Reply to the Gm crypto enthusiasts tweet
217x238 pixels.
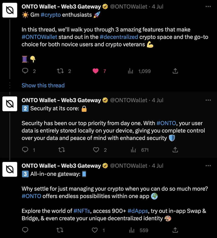pos(25,71)
